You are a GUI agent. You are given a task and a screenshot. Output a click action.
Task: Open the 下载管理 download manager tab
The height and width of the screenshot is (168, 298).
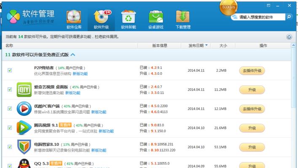pyautogui.click(x=183, y=20)
